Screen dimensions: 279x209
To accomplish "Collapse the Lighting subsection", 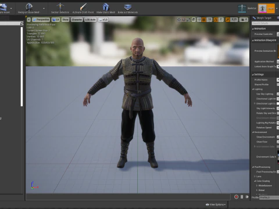I will point(253,89).
